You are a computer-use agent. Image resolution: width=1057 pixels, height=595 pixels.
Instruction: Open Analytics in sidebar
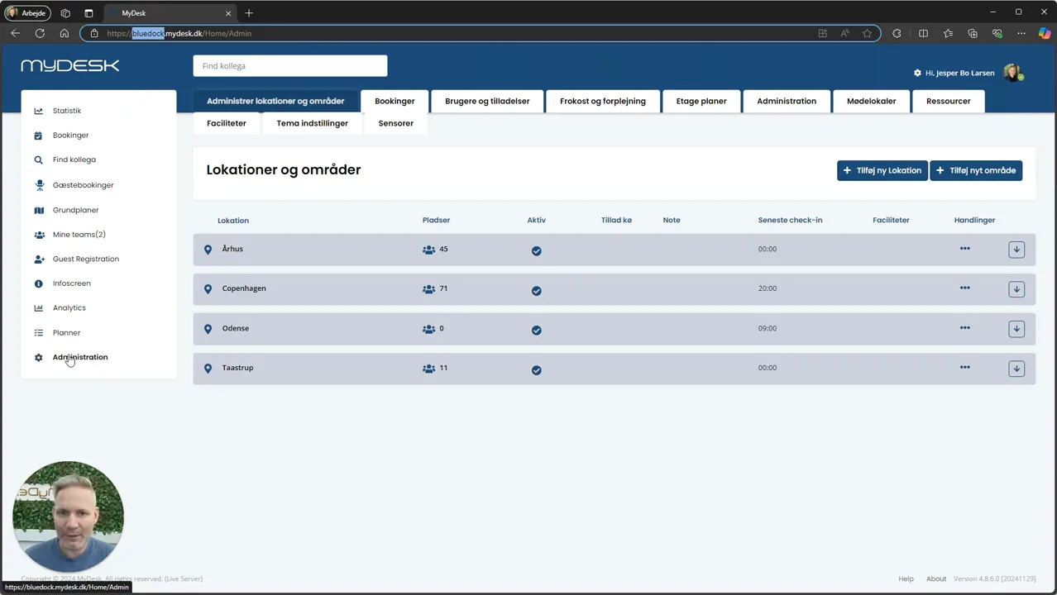tap(69, 307)
